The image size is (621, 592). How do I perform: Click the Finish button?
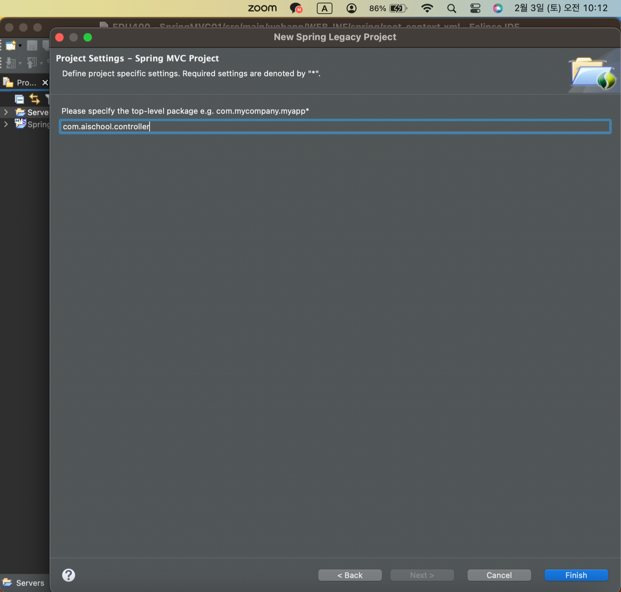tap(576, 575)
